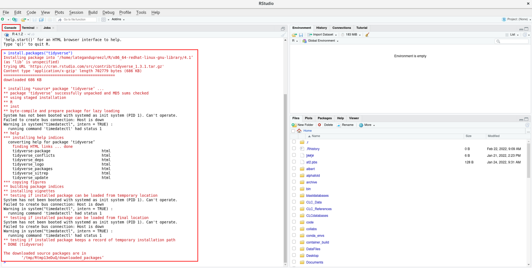
Task: Switch to the History tab
Action: (x=321, y=28)
